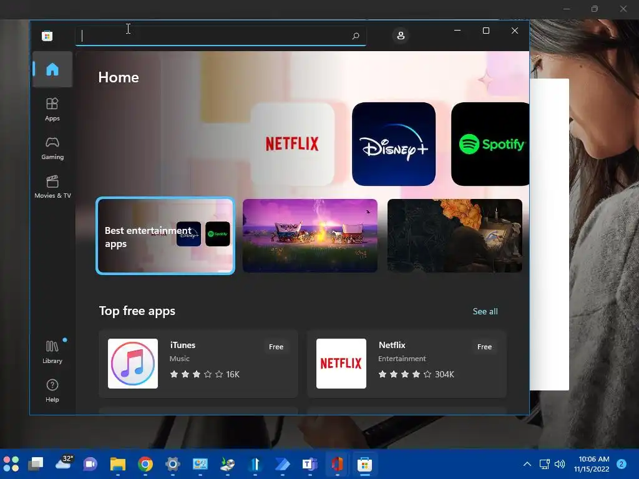Open Task View on the taskbar
The height and width of the screenshot is (479, 639).
pos(36,464)
